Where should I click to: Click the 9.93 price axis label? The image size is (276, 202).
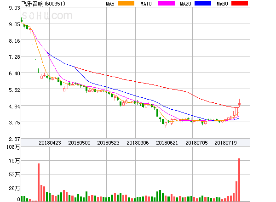click(x=15, y=8)
